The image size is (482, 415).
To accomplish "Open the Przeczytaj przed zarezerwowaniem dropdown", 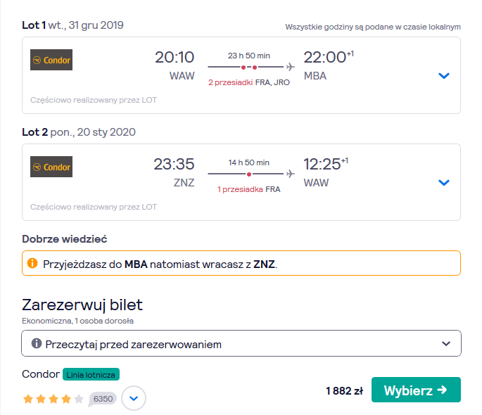I will pyautogui.click(x=241, y=343).
